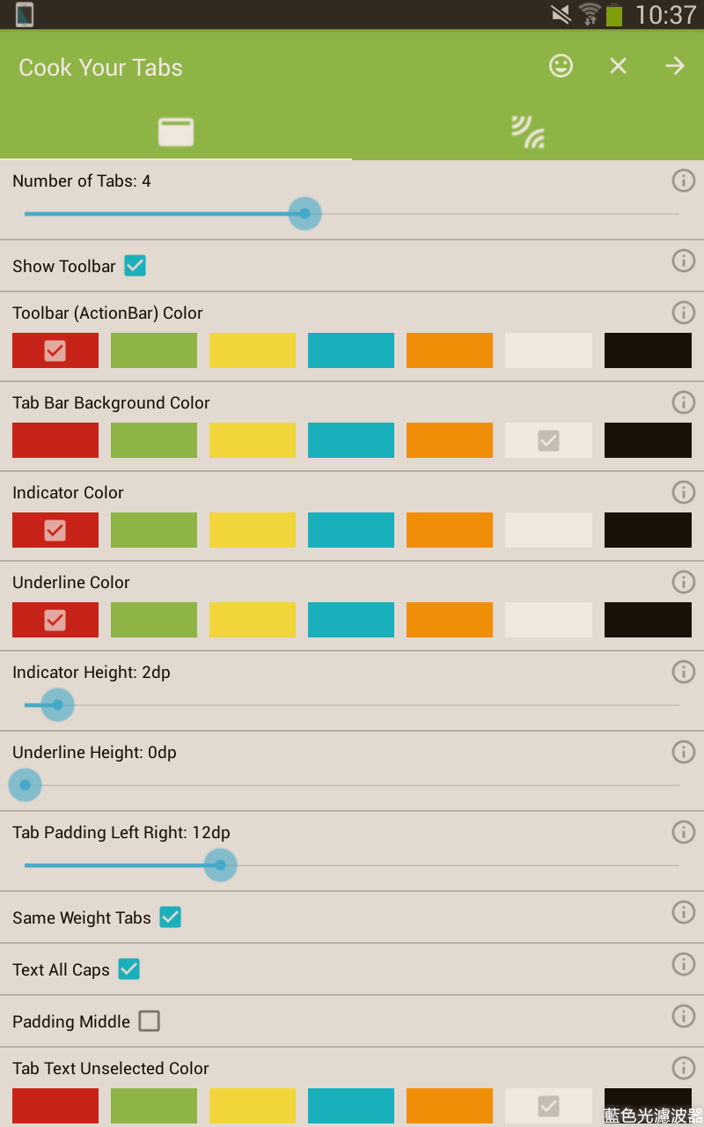Click the Tab Padding Left Right slider handle
This screenshot has width=704, height=1127.
coord(220,866)
